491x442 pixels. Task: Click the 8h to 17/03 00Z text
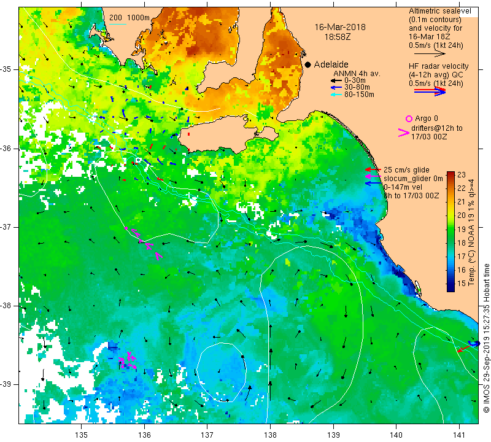pyautogui.click(x=411, y=195)
